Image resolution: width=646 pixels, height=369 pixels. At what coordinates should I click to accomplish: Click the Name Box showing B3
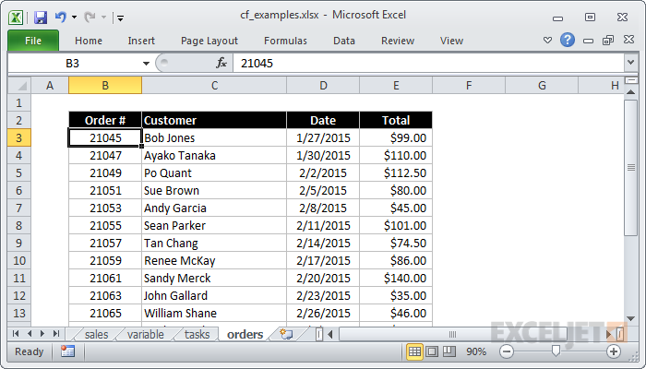point(74,64)
